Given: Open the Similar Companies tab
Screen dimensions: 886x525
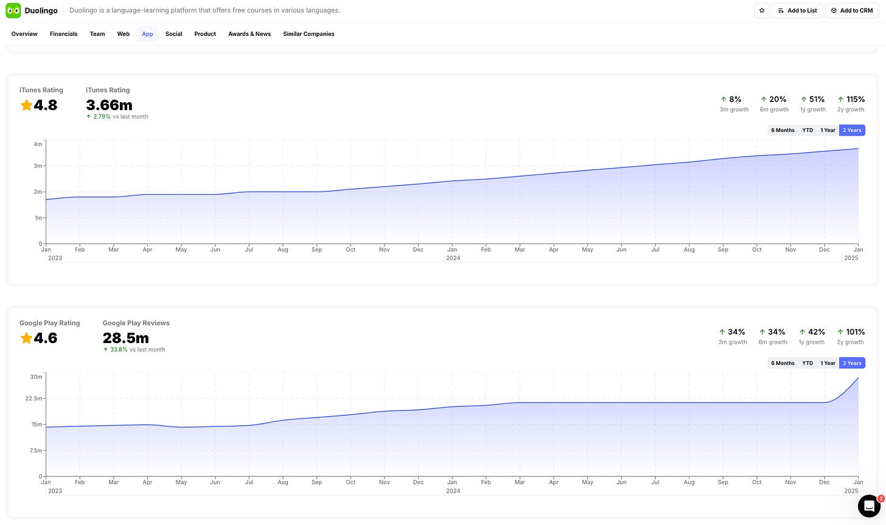Looking at the screenshot, I should coord(309,34).
